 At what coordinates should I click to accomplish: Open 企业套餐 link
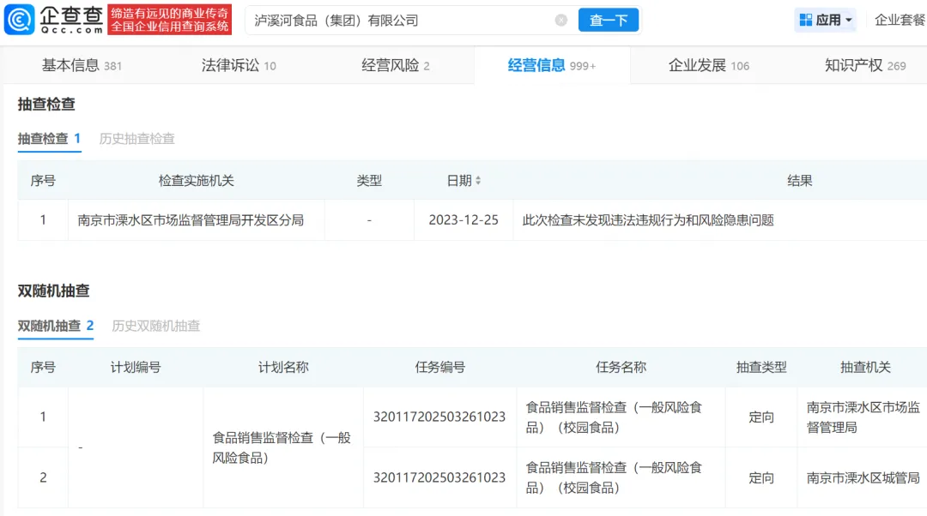click(900, 20)
